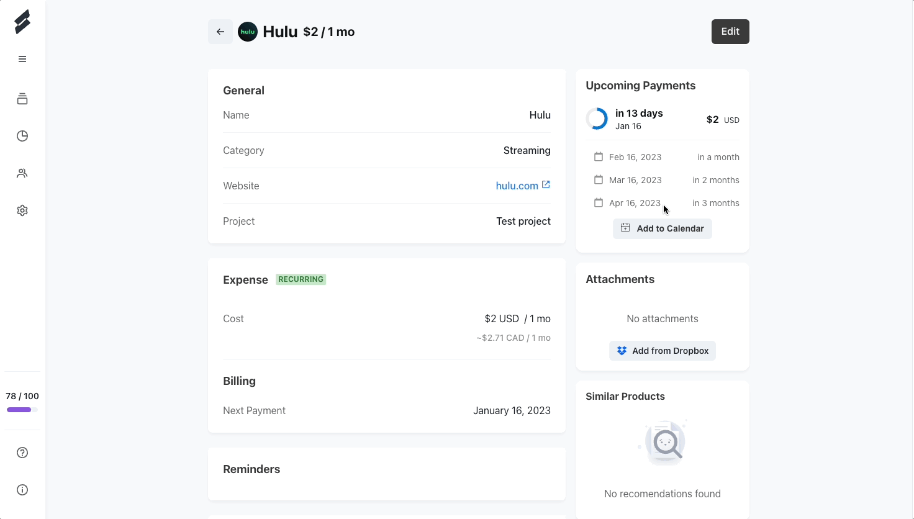The image size is (914, 519).
Task: Click the Edit button
Action: click(x=730, y=32)
